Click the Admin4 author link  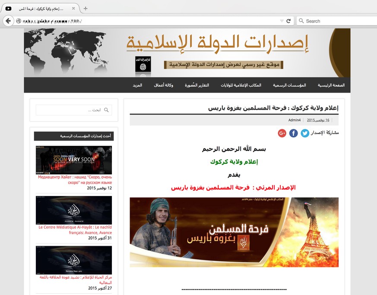[x=294, y=120]
